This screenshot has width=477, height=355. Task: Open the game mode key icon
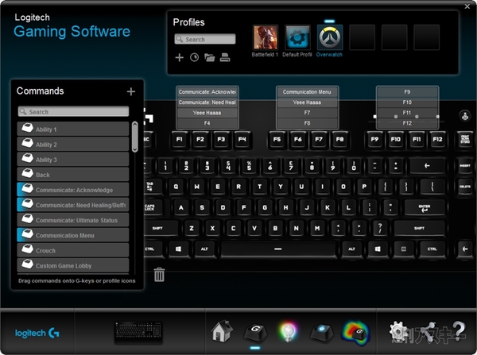pos(322,332)
